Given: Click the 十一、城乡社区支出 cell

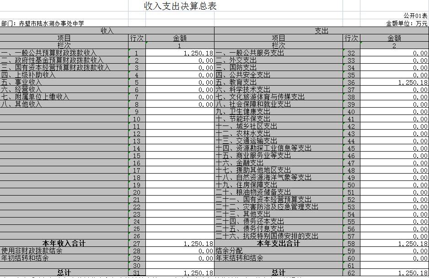Looking at the screenshot, I should click(279, 126).
